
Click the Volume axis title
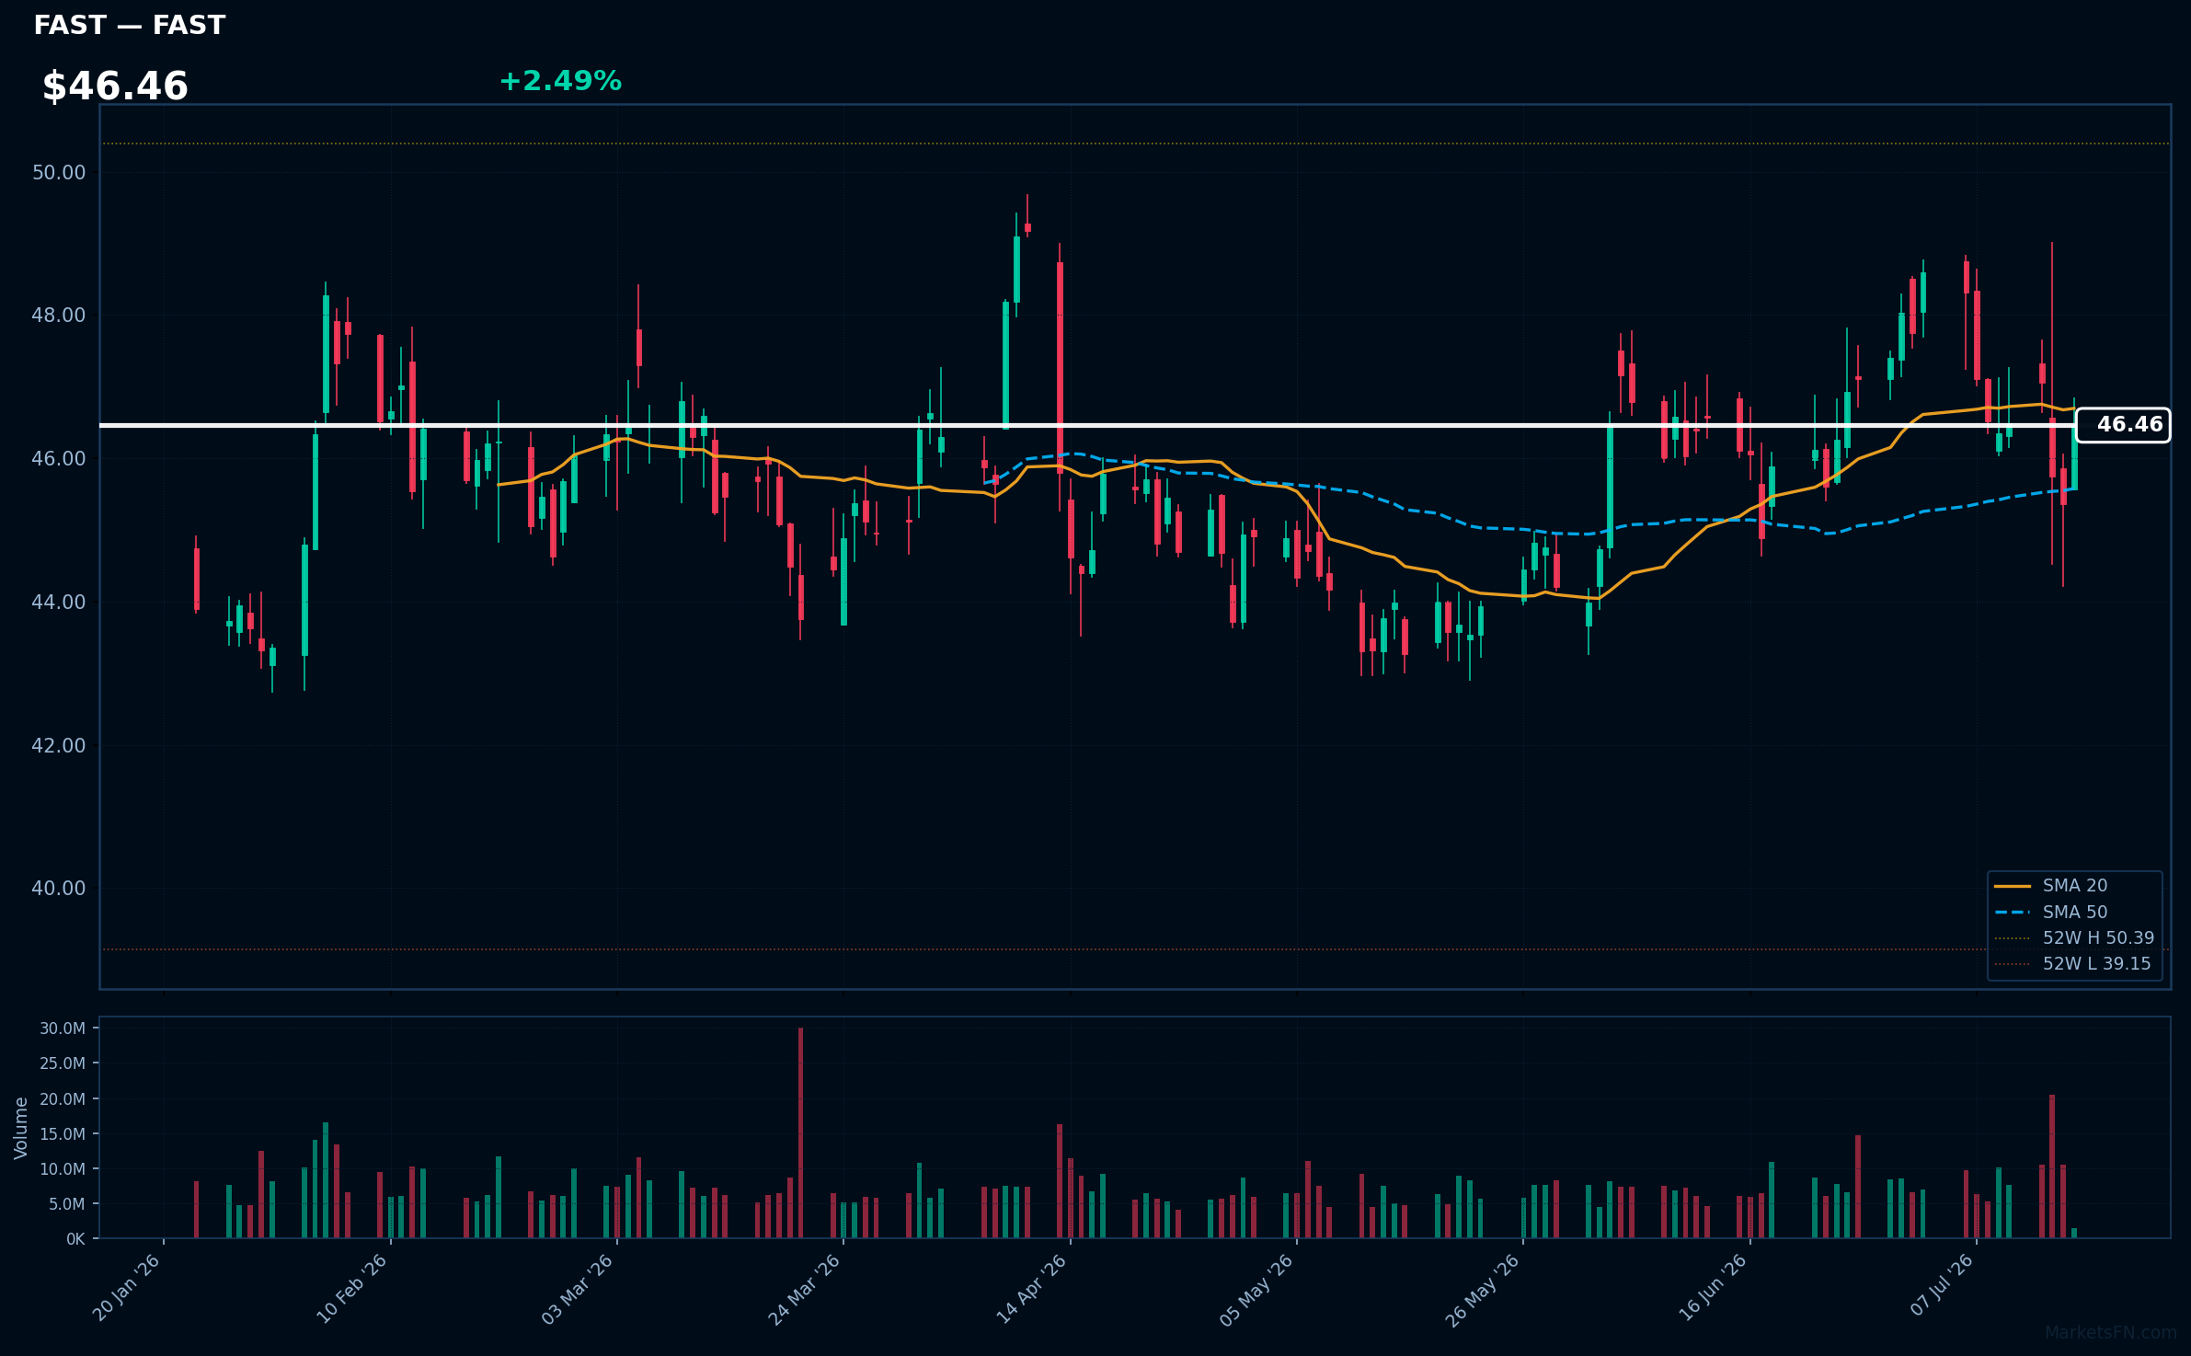[x=21, y=1128]
